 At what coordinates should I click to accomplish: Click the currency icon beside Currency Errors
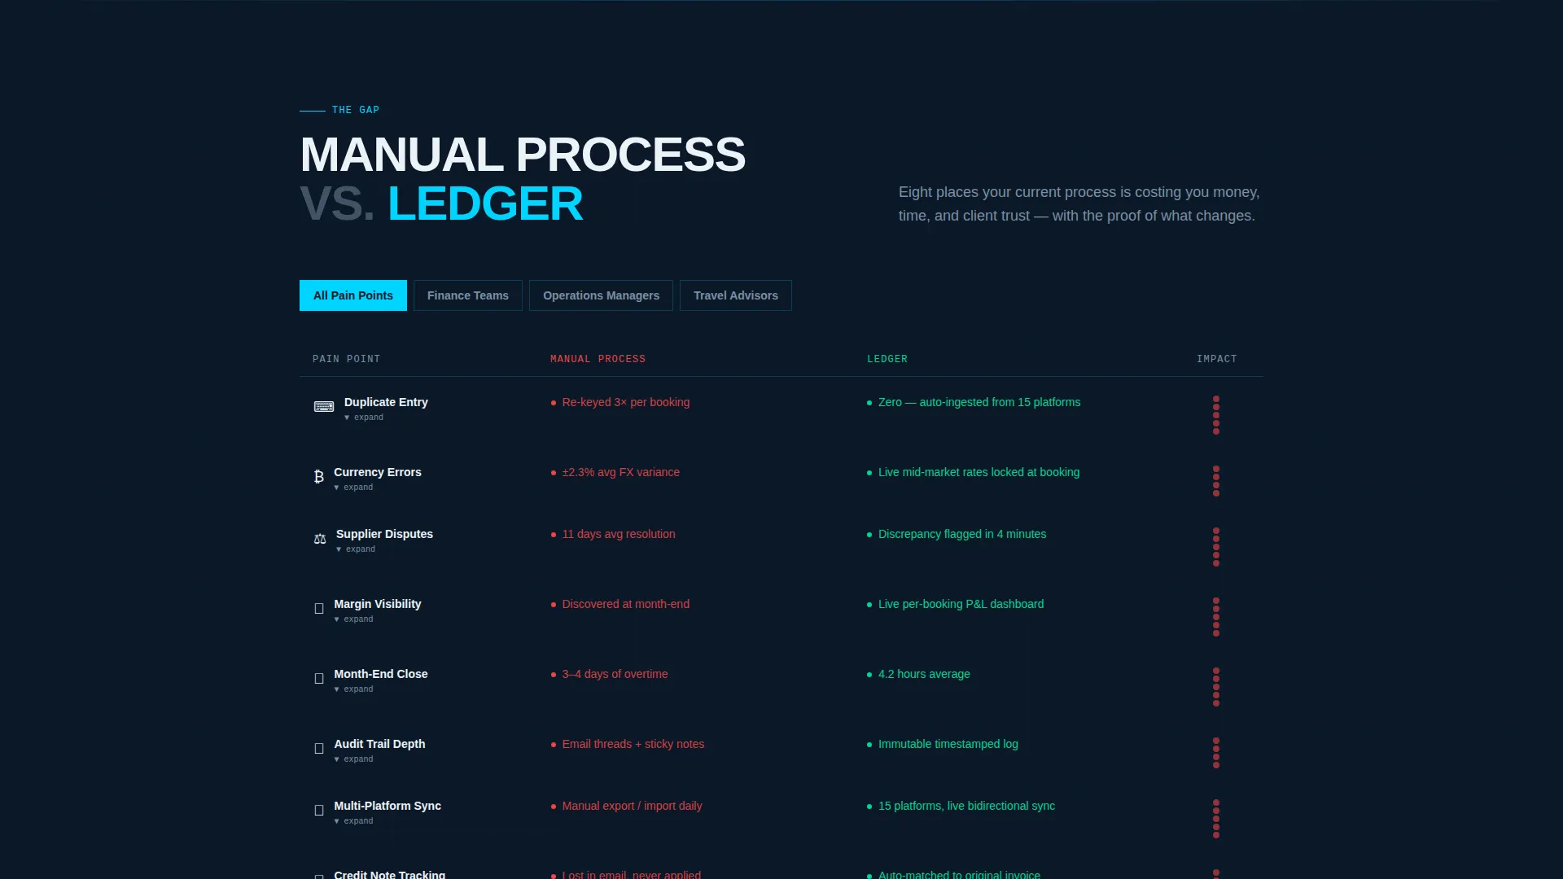click(x=319, y=477)
